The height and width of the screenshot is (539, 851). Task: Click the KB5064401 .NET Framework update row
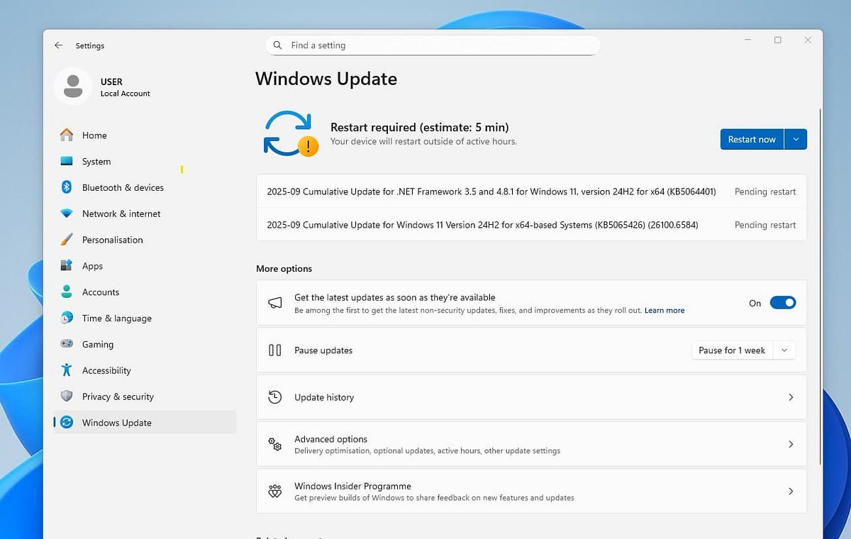tap(531, 191)
